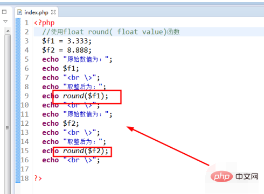
Task: Click the $f2 = 8.888 assignment line
Action: click(67, 50)
